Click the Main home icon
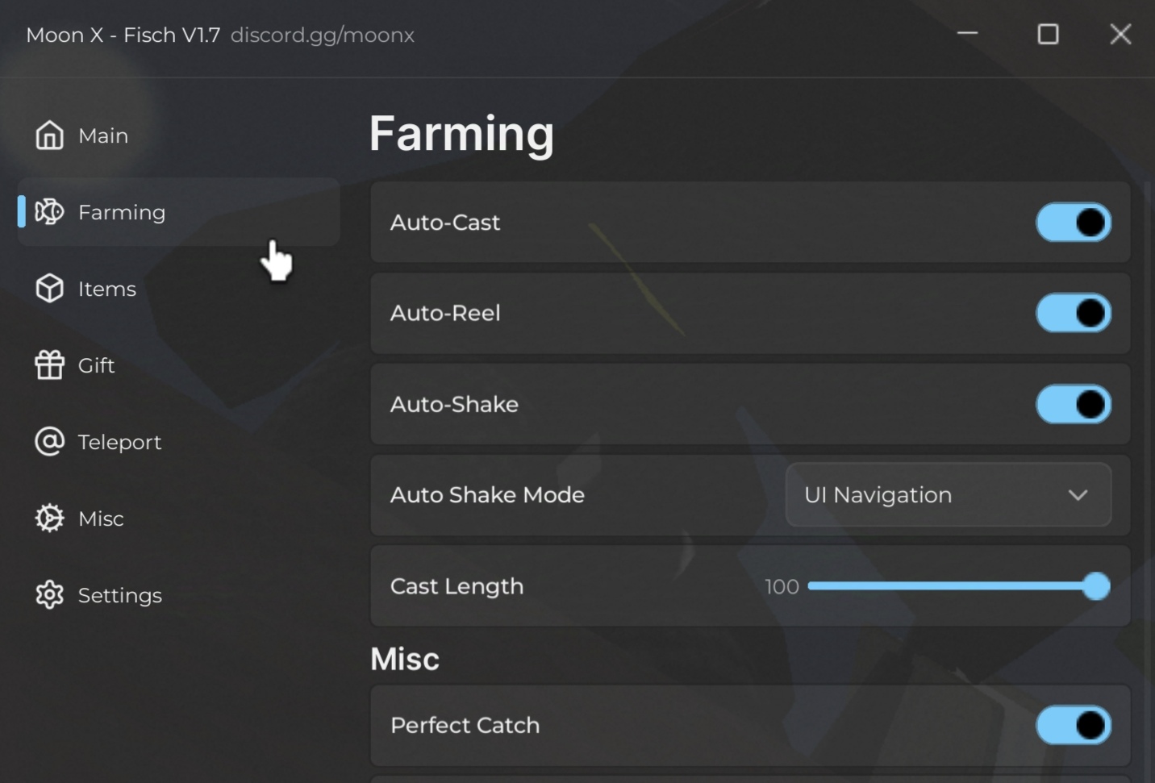Image resolution: width=1155 pixels, height=783 pixels. coord(49,135)
